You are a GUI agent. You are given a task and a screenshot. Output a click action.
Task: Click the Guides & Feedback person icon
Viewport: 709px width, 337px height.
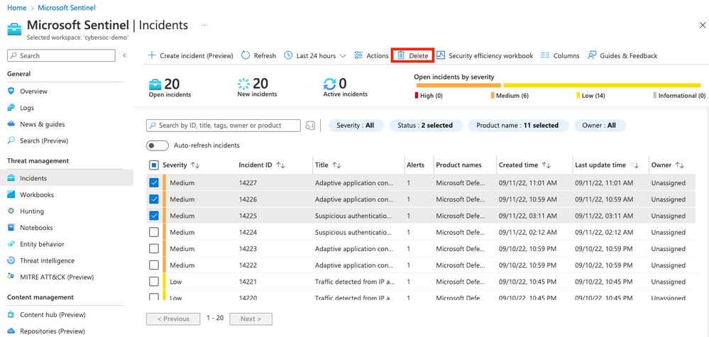[592, 55]
